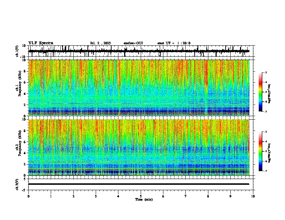Click the "6" kHz tick on ch.2 frequency axis

coord(25,142)
